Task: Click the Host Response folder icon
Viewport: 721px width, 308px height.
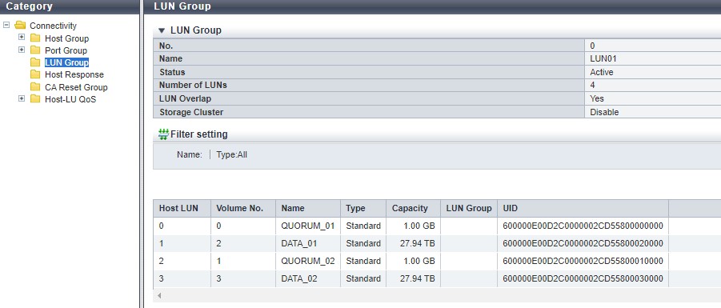Action: point(35,74)
